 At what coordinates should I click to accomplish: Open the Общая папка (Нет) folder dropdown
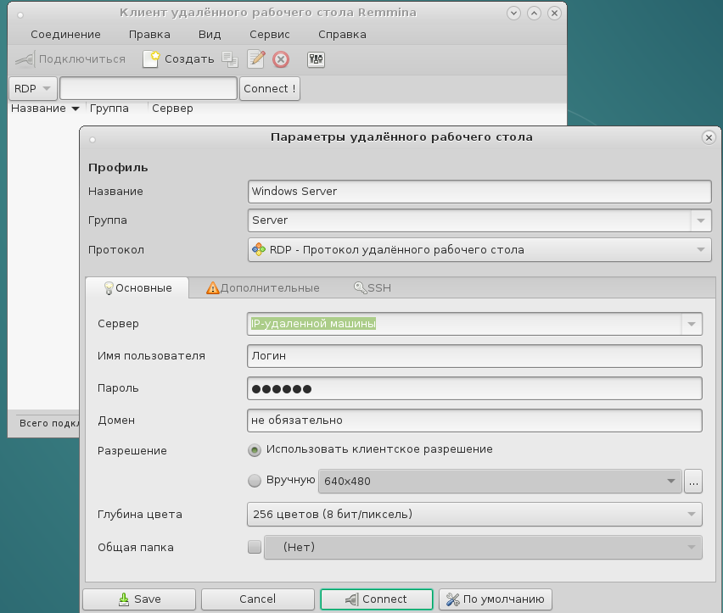[483, 547]
